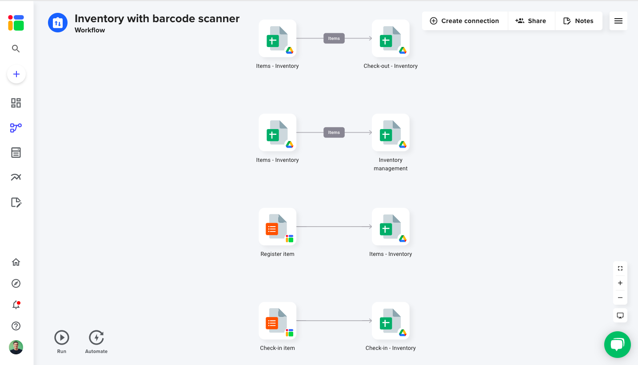Viewport: 638px width, 365px height.
Task: Toggle fit-to-screen canvas view
Action: click(620, 268)
